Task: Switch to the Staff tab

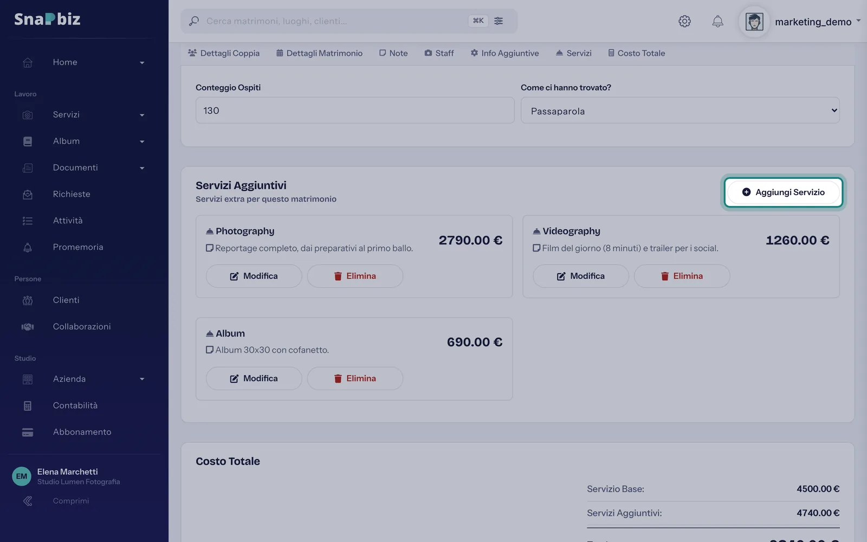Action: [439, 53]
